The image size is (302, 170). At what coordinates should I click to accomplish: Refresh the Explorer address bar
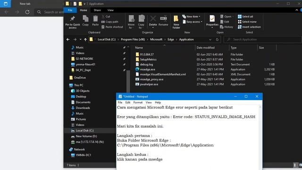tap(217, 40)
